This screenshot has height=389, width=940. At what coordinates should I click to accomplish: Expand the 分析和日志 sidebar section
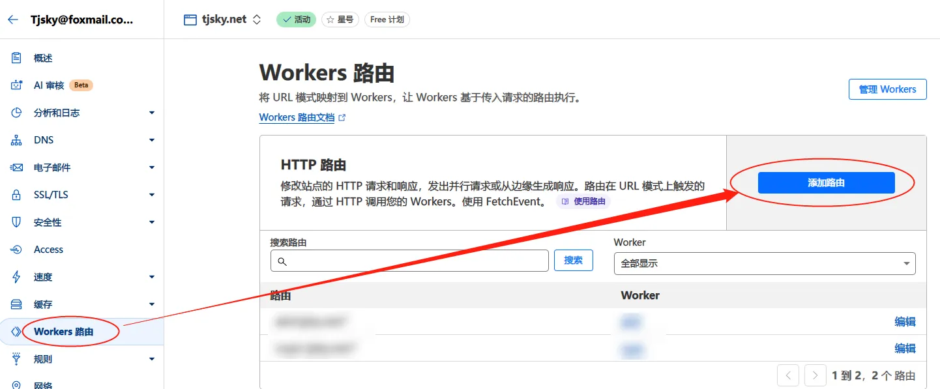point(151,112)
